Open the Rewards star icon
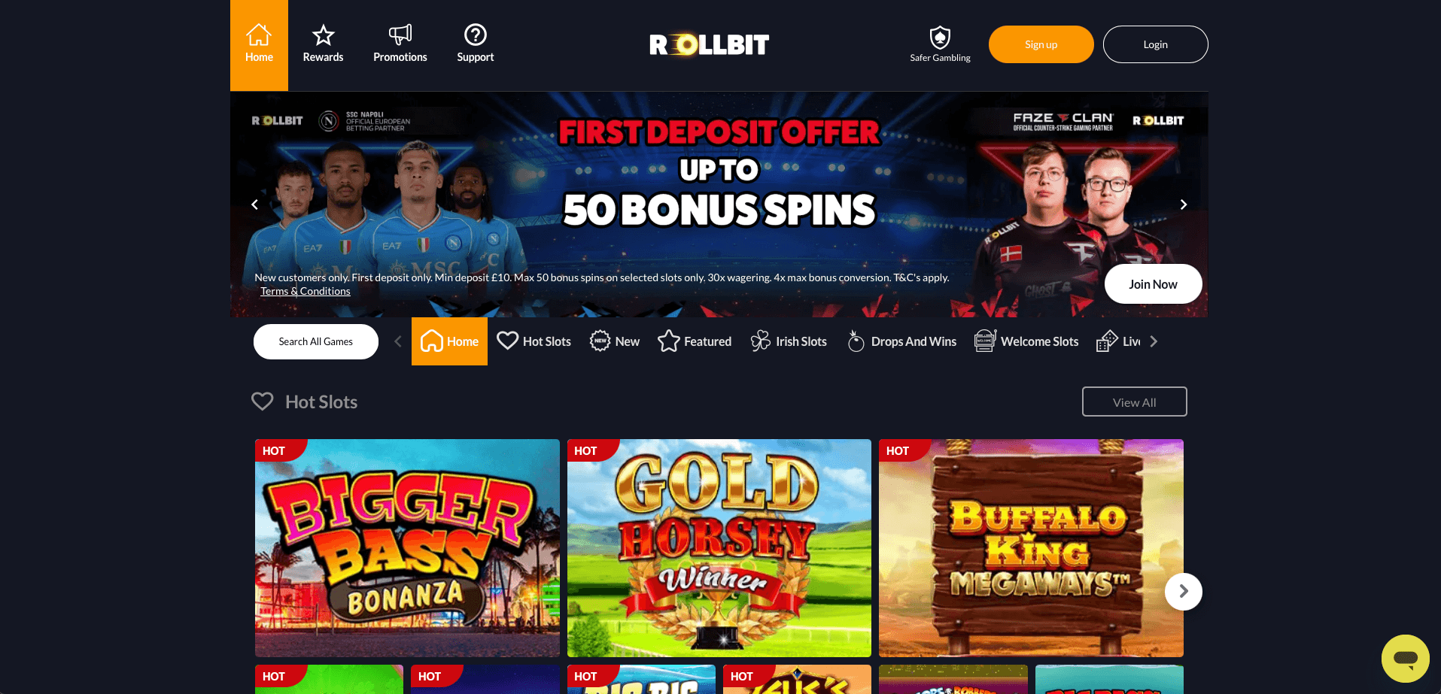The width and height of the screenshot is (1441, 694). [323, 35]
